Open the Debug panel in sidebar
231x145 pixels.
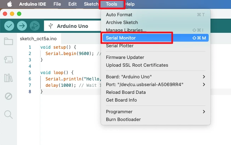[x=8, y=96]
